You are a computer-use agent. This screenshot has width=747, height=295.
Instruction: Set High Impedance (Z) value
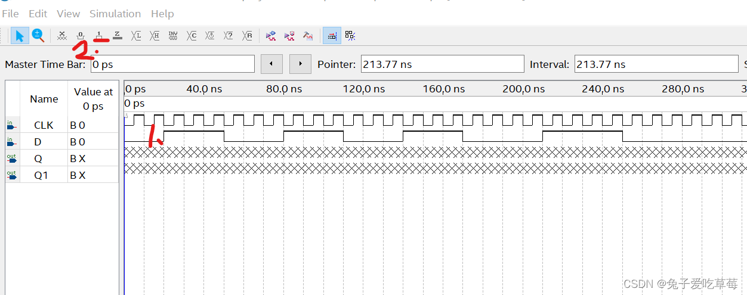click(x=118, y=36)
